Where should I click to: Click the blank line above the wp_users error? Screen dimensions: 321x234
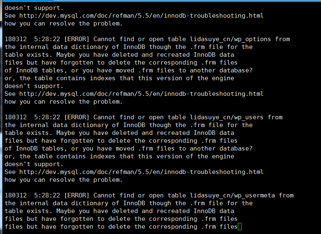coord(123,109)
